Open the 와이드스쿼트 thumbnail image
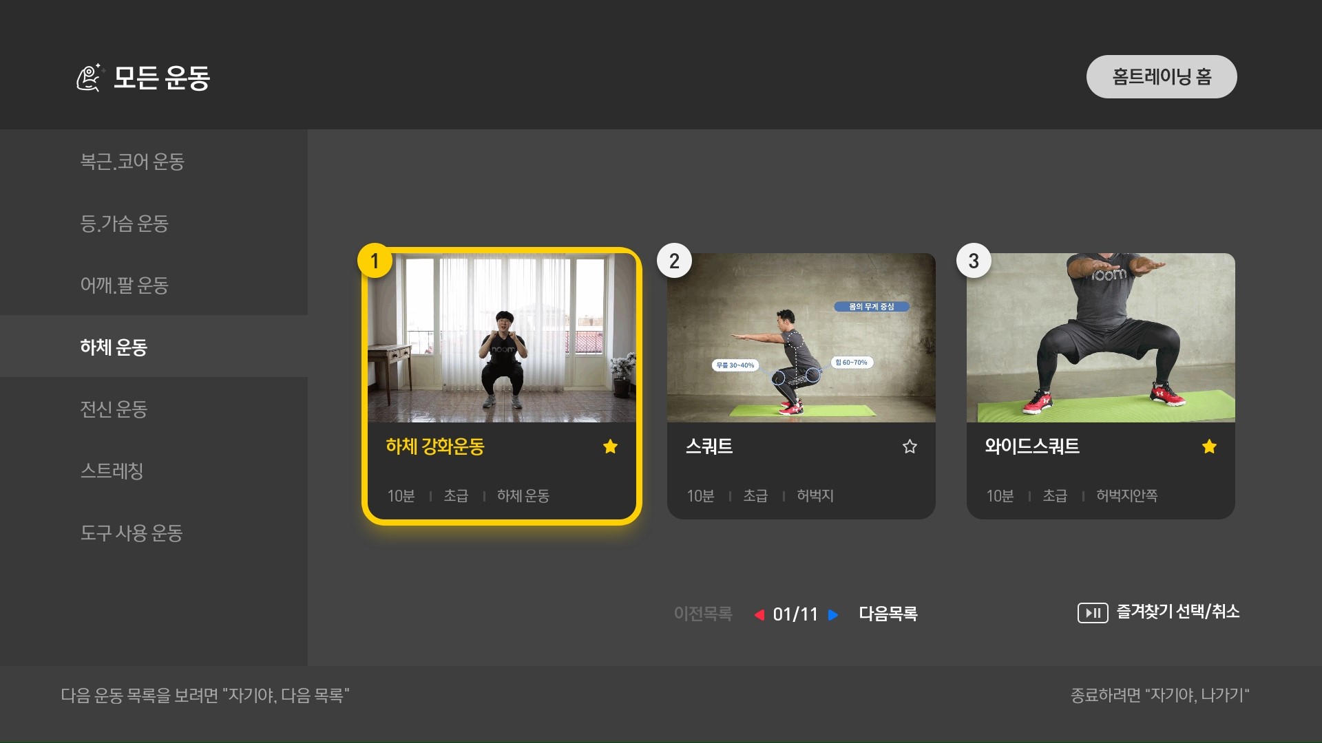The height and width of the screenshot is (743, 1322). [x=1101, y=338]
